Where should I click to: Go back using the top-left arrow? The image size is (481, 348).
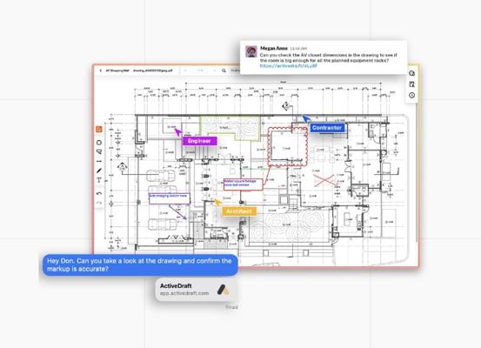pyautogui.click(x=101, y=70)
